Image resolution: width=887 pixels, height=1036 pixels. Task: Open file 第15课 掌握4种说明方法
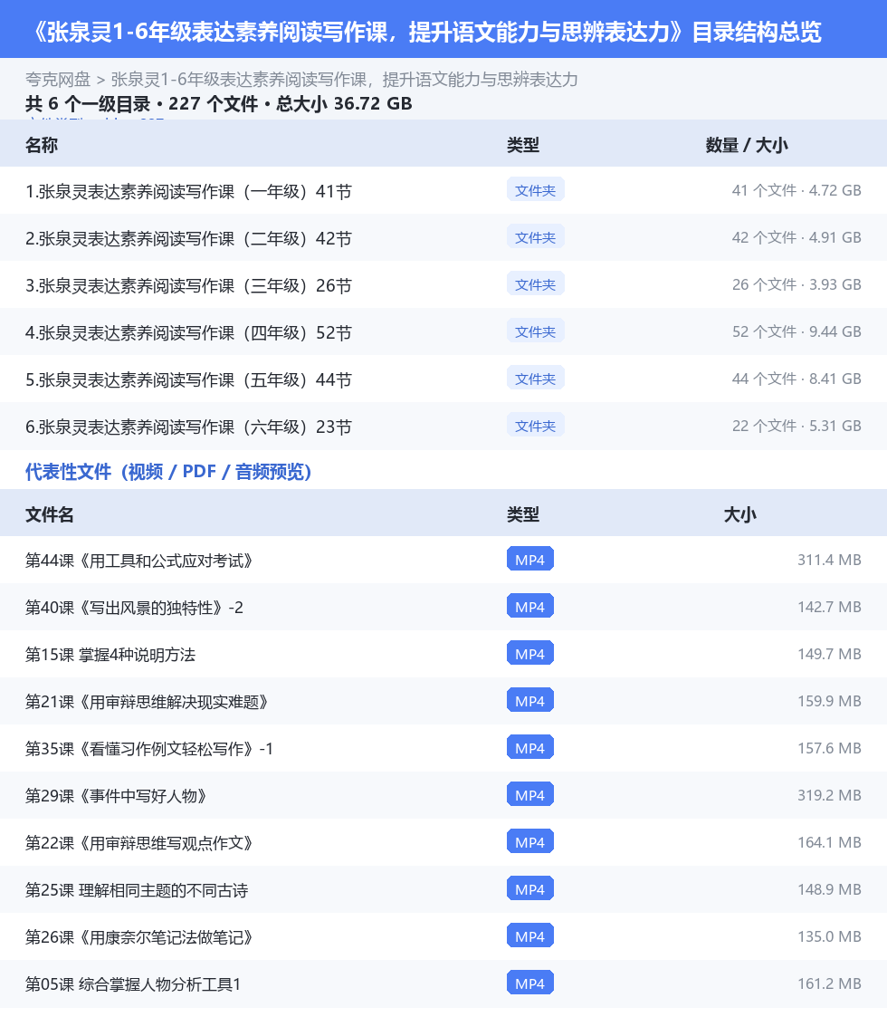tap(110, 655)
